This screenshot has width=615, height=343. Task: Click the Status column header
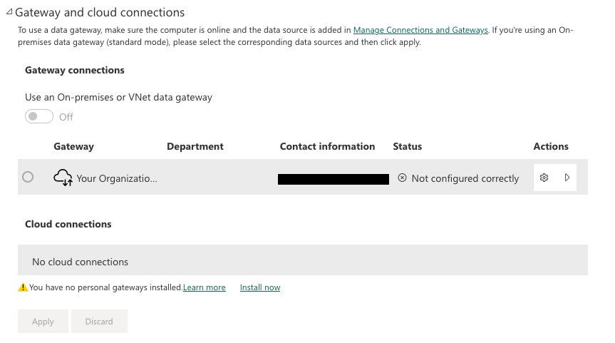coord(408,146)
